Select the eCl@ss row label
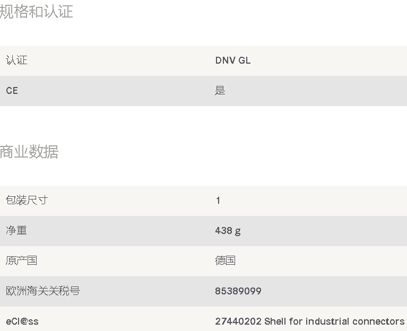Image resolution: width=407 pixels, height=331 pixels. [22, 321]
